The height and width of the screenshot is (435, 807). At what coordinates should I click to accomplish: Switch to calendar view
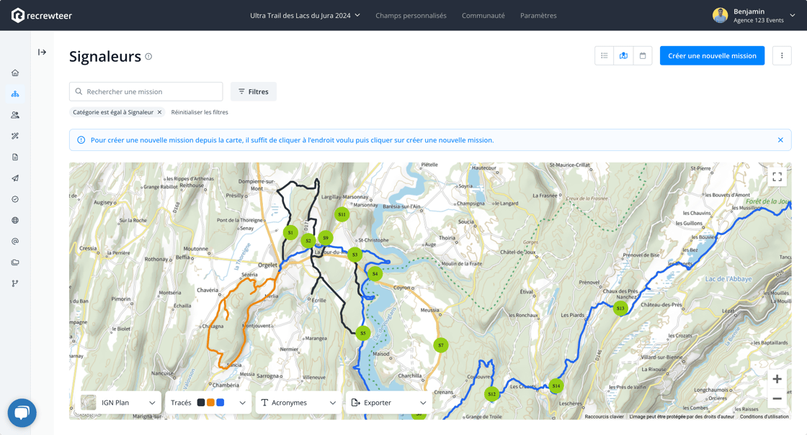coord(642,55)
